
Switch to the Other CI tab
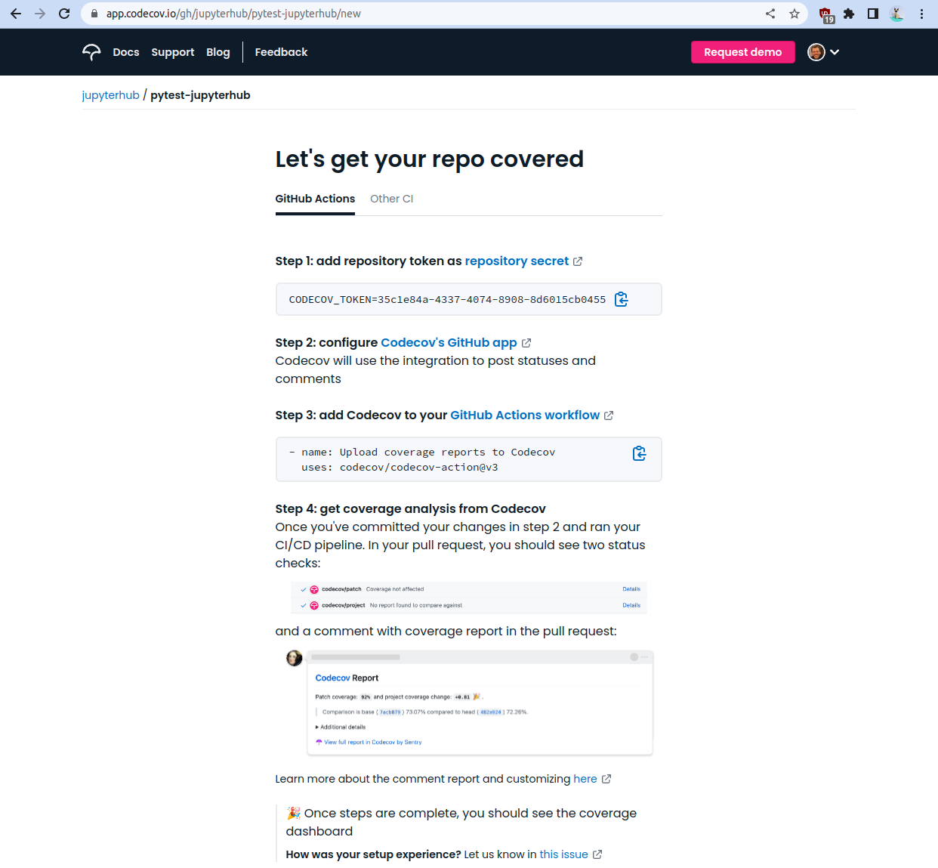pos(391,199)
